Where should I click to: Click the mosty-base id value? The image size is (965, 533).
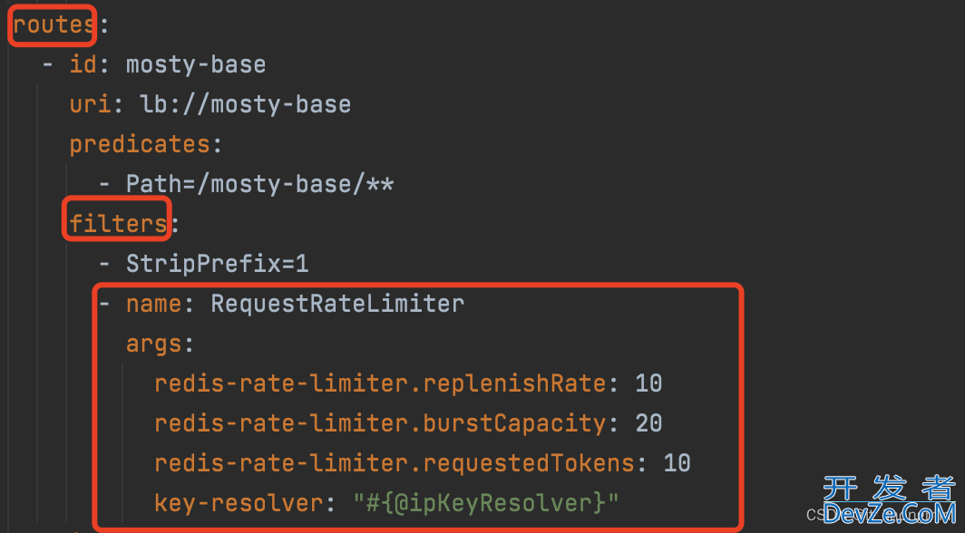pyautogui.click(x=196, y=65)
